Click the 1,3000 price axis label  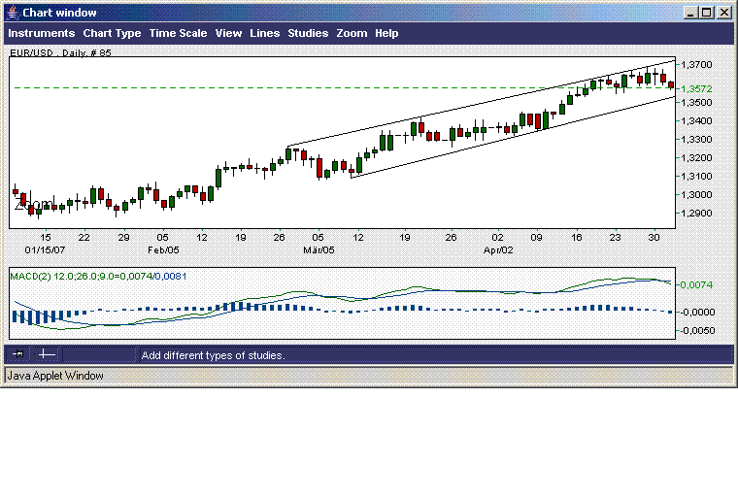point(696,195)
